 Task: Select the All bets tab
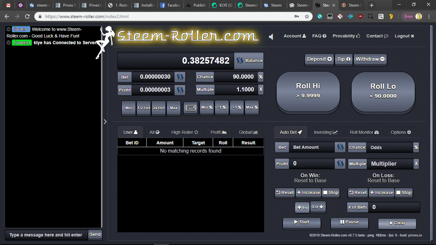pyautogui.click(x=154, y=132)
